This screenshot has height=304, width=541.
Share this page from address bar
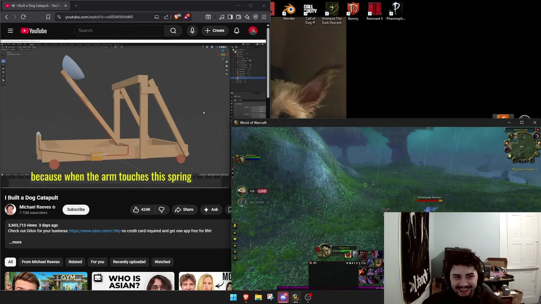166,17
